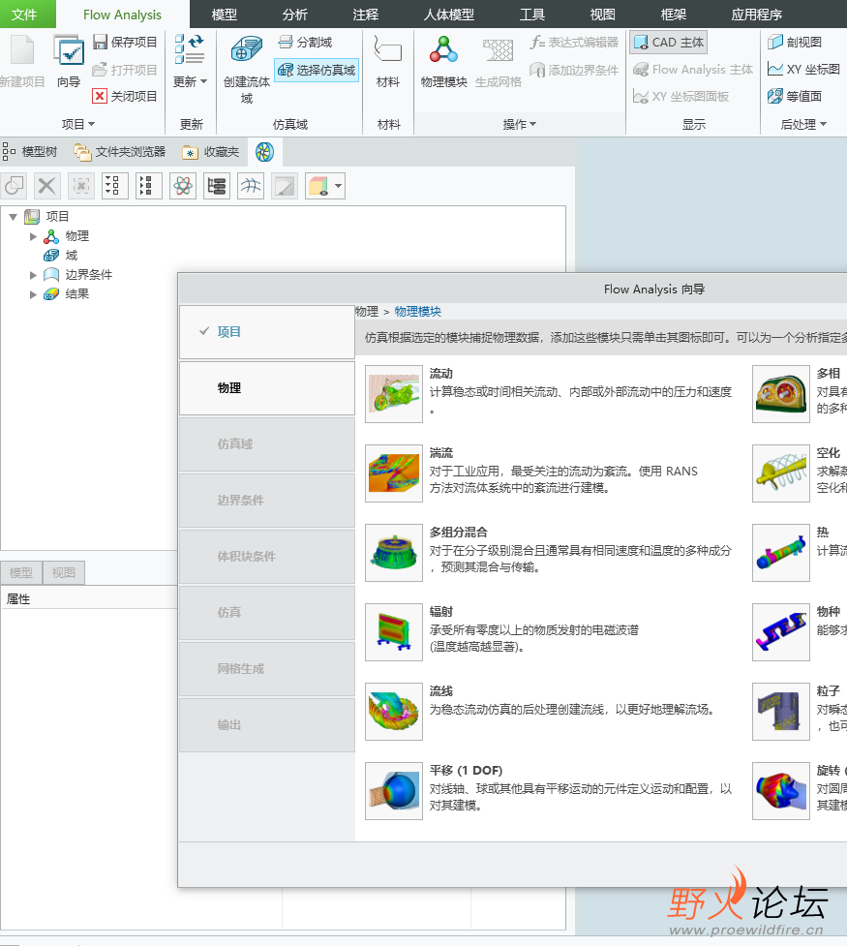Select the 分割域 split domain tool
Viewport: 847px width, 946px height.
305,42
